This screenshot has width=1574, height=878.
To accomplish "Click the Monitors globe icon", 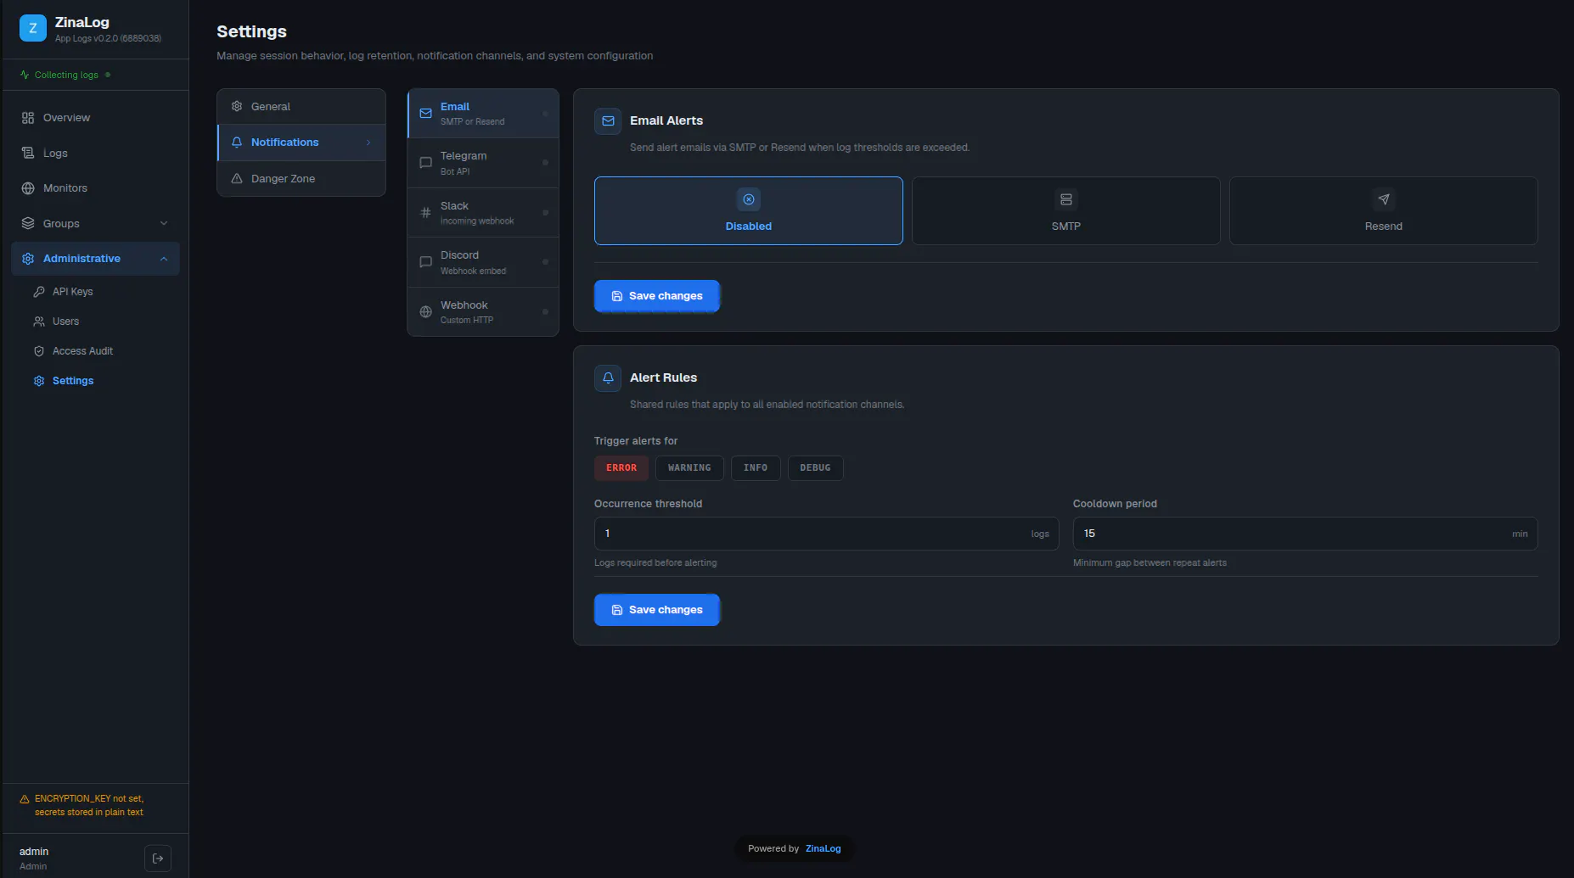I will [x=28, y=188].
